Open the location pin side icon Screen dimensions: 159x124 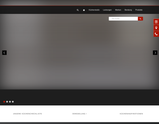point(156,28)
